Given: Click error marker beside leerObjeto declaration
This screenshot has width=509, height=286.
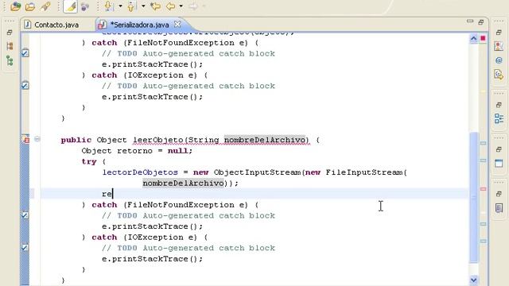Looking at the screenshot, I should 25,140.
